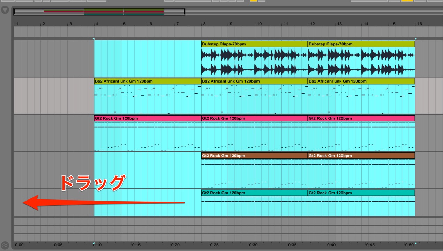
Task: Click the loop start marker at bar 4
Action: 94,39
